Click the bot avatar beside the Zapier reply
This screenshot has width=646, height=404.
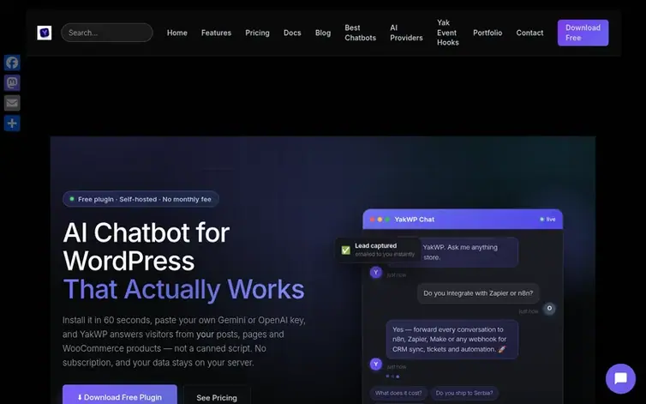click(x=376, y=364)
